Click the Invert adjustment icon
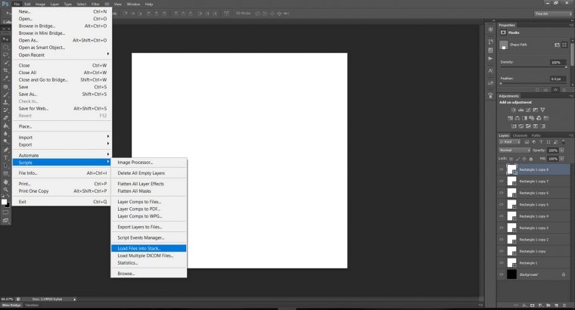Viewport: 575px width, 310px height. [514, 126]
